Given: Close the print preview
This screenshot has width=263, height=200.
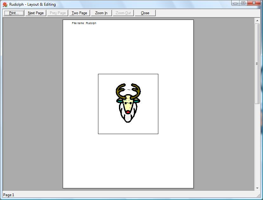Looking at the screenshot, I should point(145,13).
